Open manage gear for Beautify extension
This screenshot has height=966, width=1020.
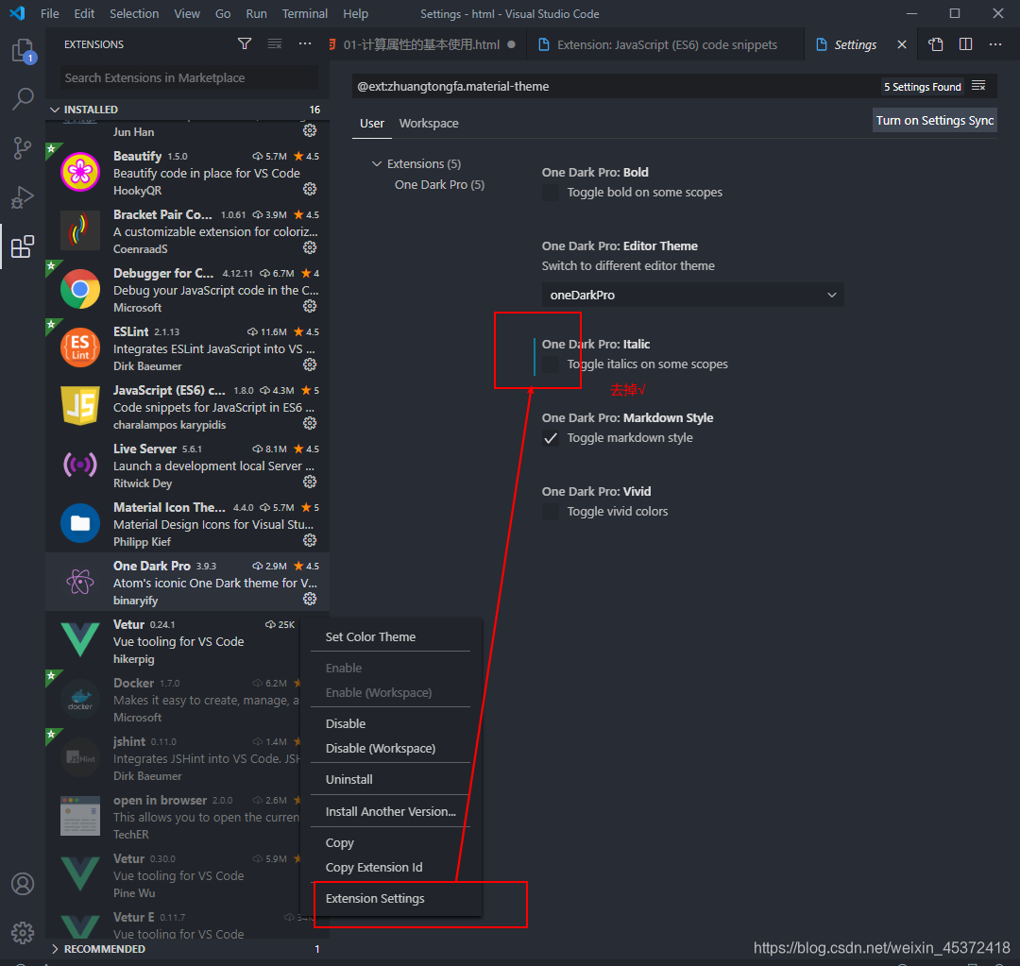(x=310, y=189)
